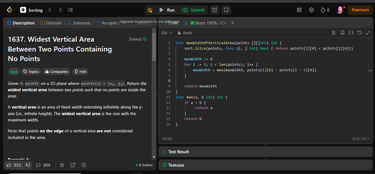Screen dimensions: 375x174
Task: Switch to the Editorial tab
Action: point(51,23)
